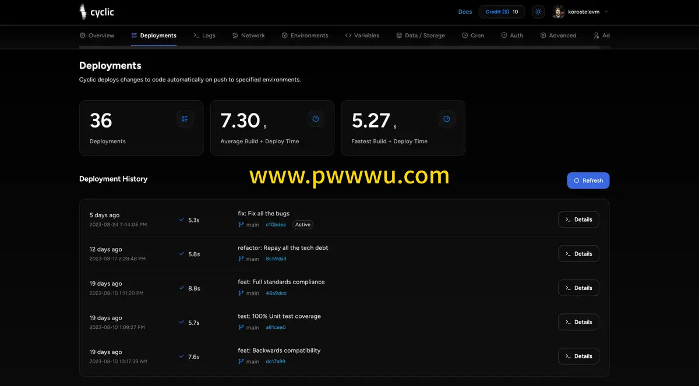Open the Docs link
Viewport: 699px width, 386px height.
point(465,12)
